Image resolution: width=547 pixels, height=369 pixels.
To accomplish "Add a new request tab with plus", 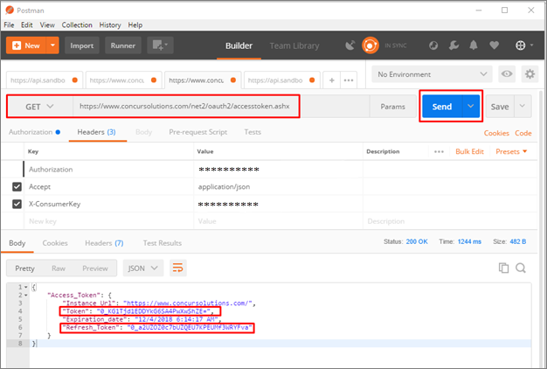I will tap(332, 80).
